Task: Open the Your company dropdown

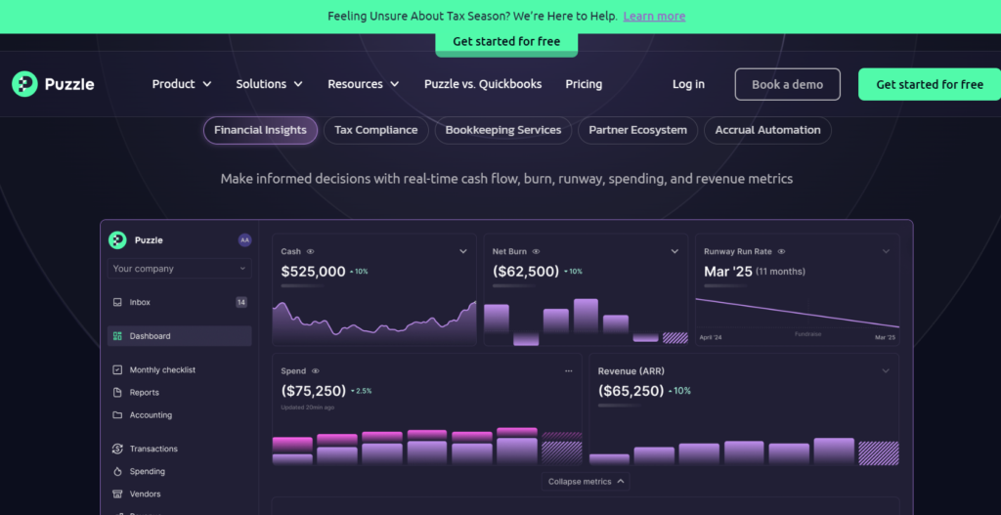Action: [180, 269]
